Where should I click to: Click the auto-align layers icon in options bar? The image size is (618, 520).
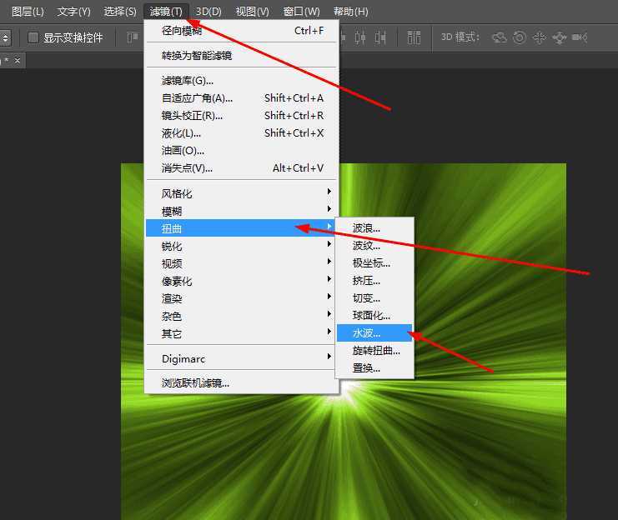tap(415, 37)
